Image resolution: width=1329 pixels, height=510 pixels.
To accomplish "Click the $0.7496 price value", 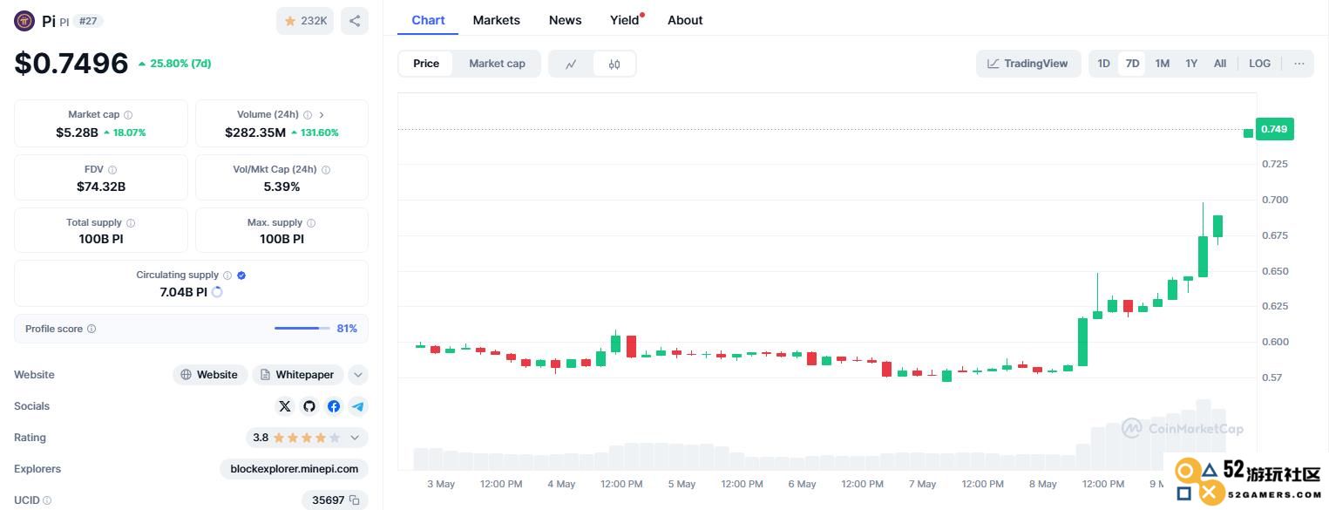I will [x=71, y=63].
